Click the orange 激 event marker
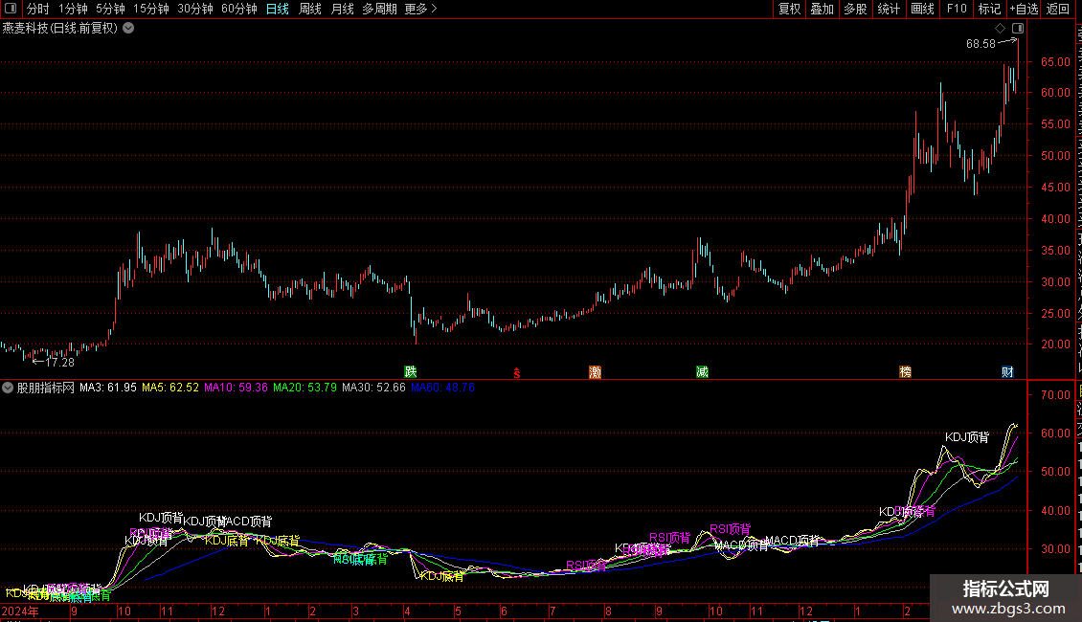Viewport: 1082px width, 622px height. click(x=595, y=371)
